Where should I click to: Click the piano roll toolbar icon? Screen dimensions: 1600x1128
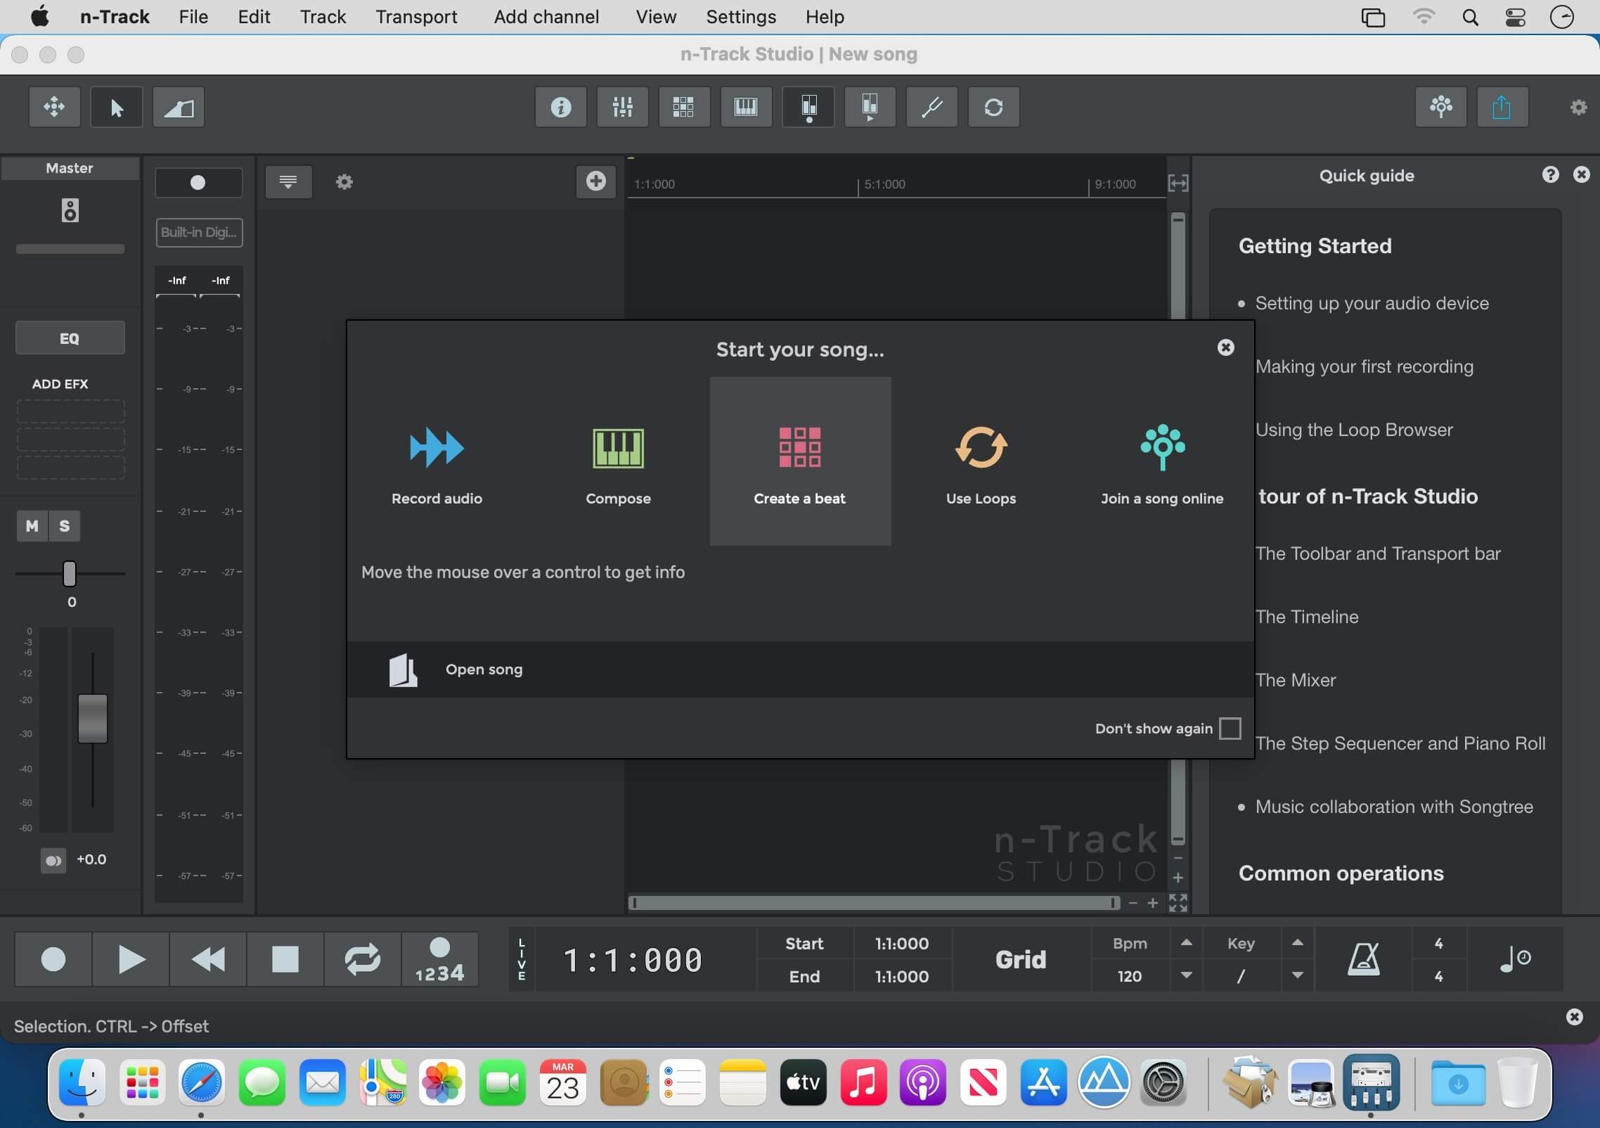click(747, 108)
